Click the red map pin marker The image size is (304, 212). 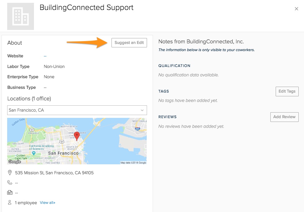point(77,136)
